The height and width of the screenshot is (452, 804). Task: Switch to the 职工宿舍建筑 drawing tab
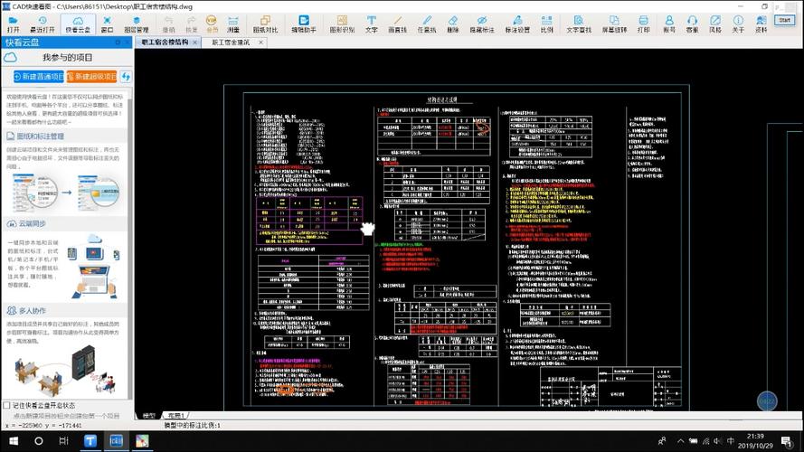(231, 42)
